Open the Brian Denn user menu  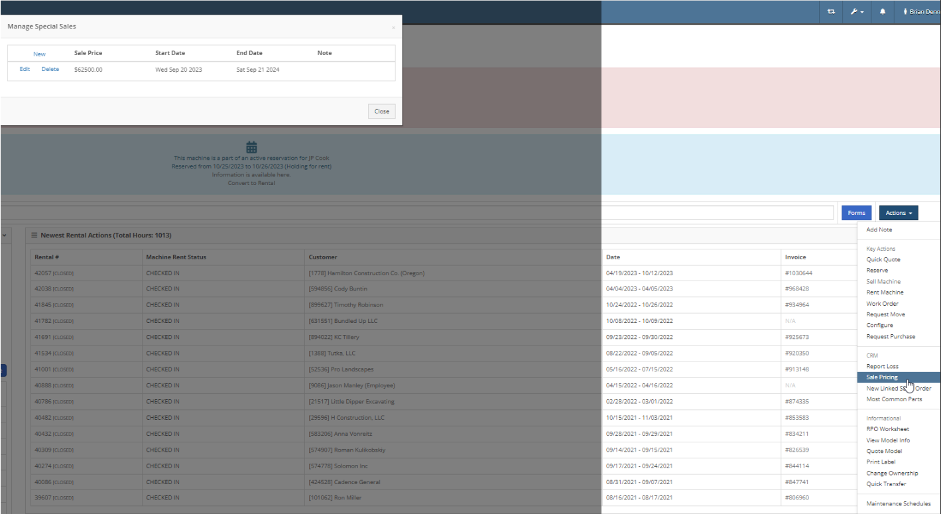pyautogui.click(x=922, y=12)
